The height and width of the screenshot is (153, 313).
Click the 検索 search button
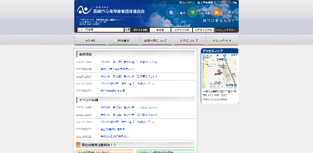127,30
